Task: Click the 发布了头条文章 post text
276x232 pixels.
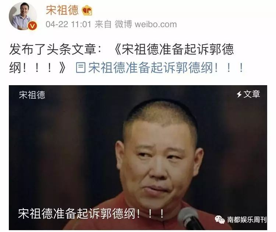Action: click(53, 49)
